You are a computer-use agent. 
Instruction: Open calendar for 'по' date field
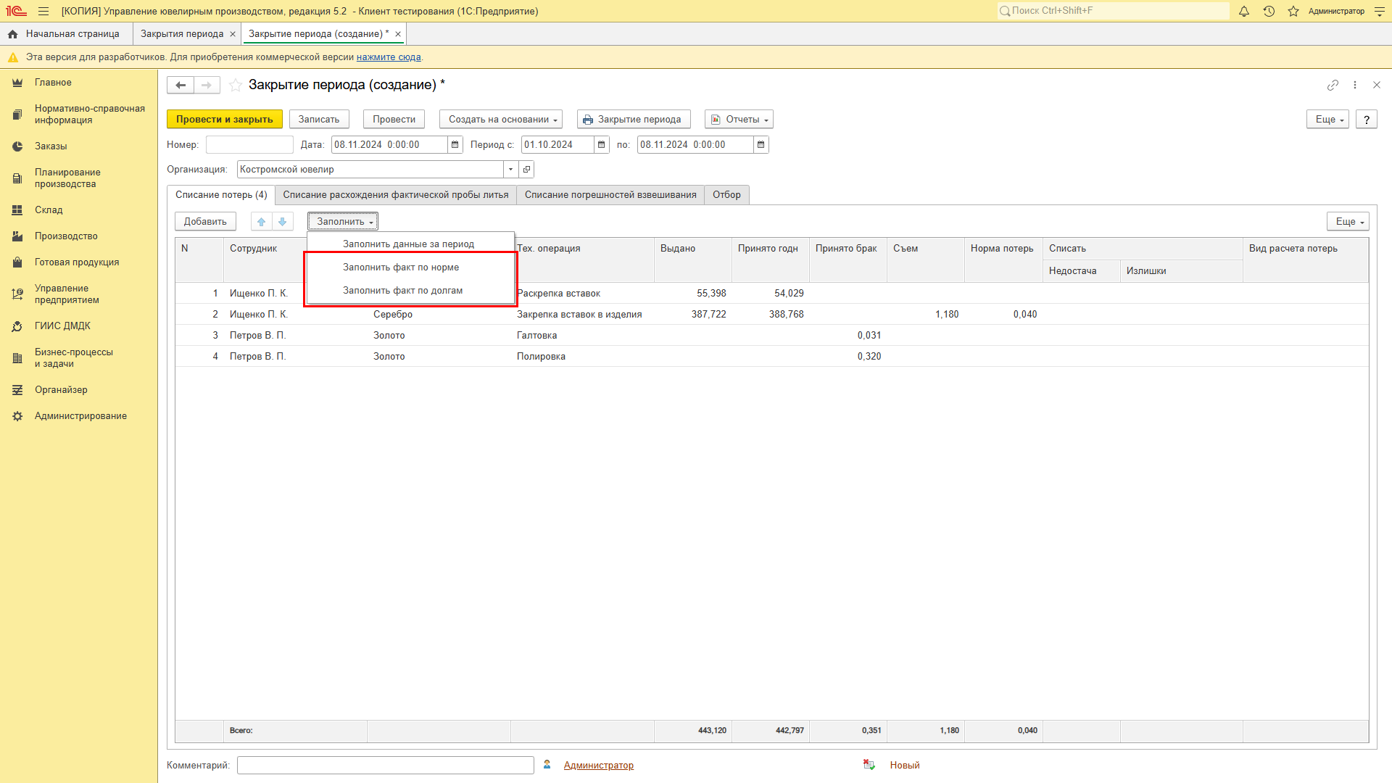pos(761,145)
